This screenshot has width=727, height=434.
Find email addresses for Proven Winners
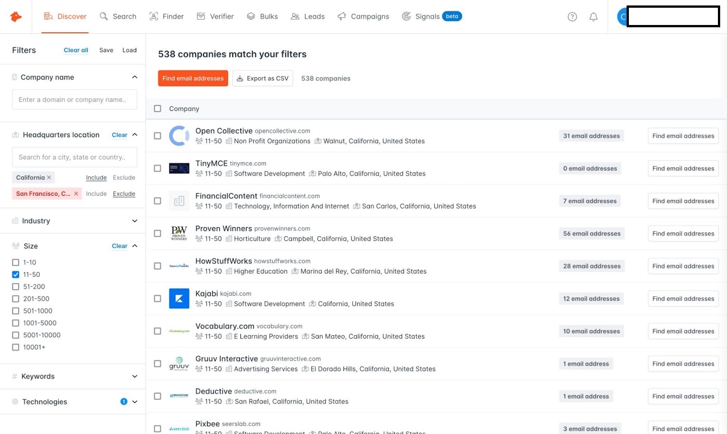tap(683, 234)
